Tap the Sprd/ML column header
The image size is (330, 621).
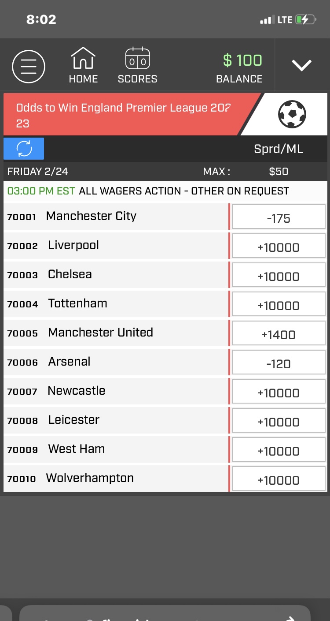coord(279,149)
